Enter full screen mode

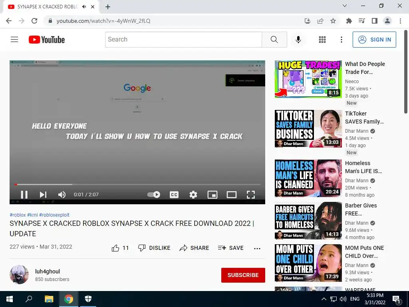[x=251, y=195]
